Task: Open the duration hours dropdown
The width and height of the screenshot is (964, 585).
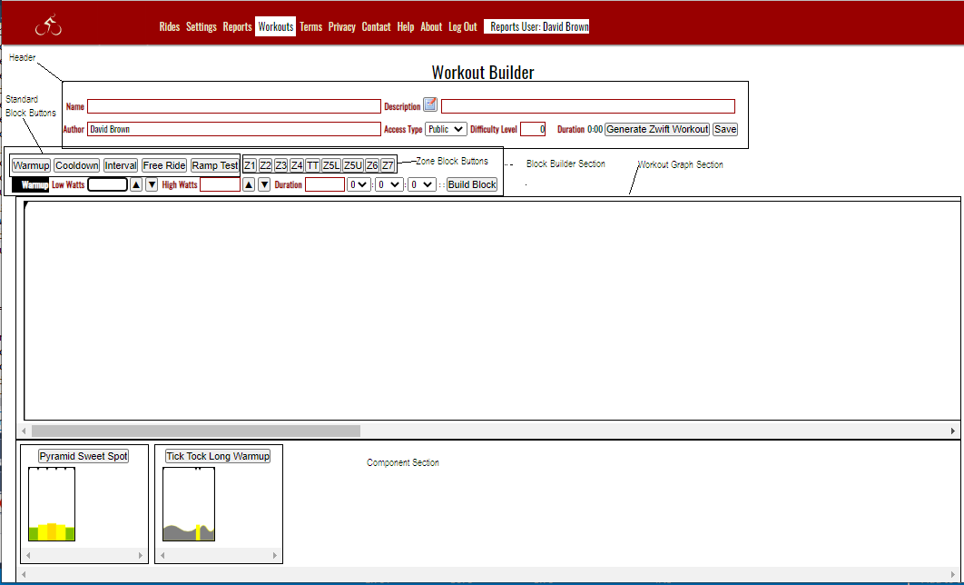Action: (359, 184)
